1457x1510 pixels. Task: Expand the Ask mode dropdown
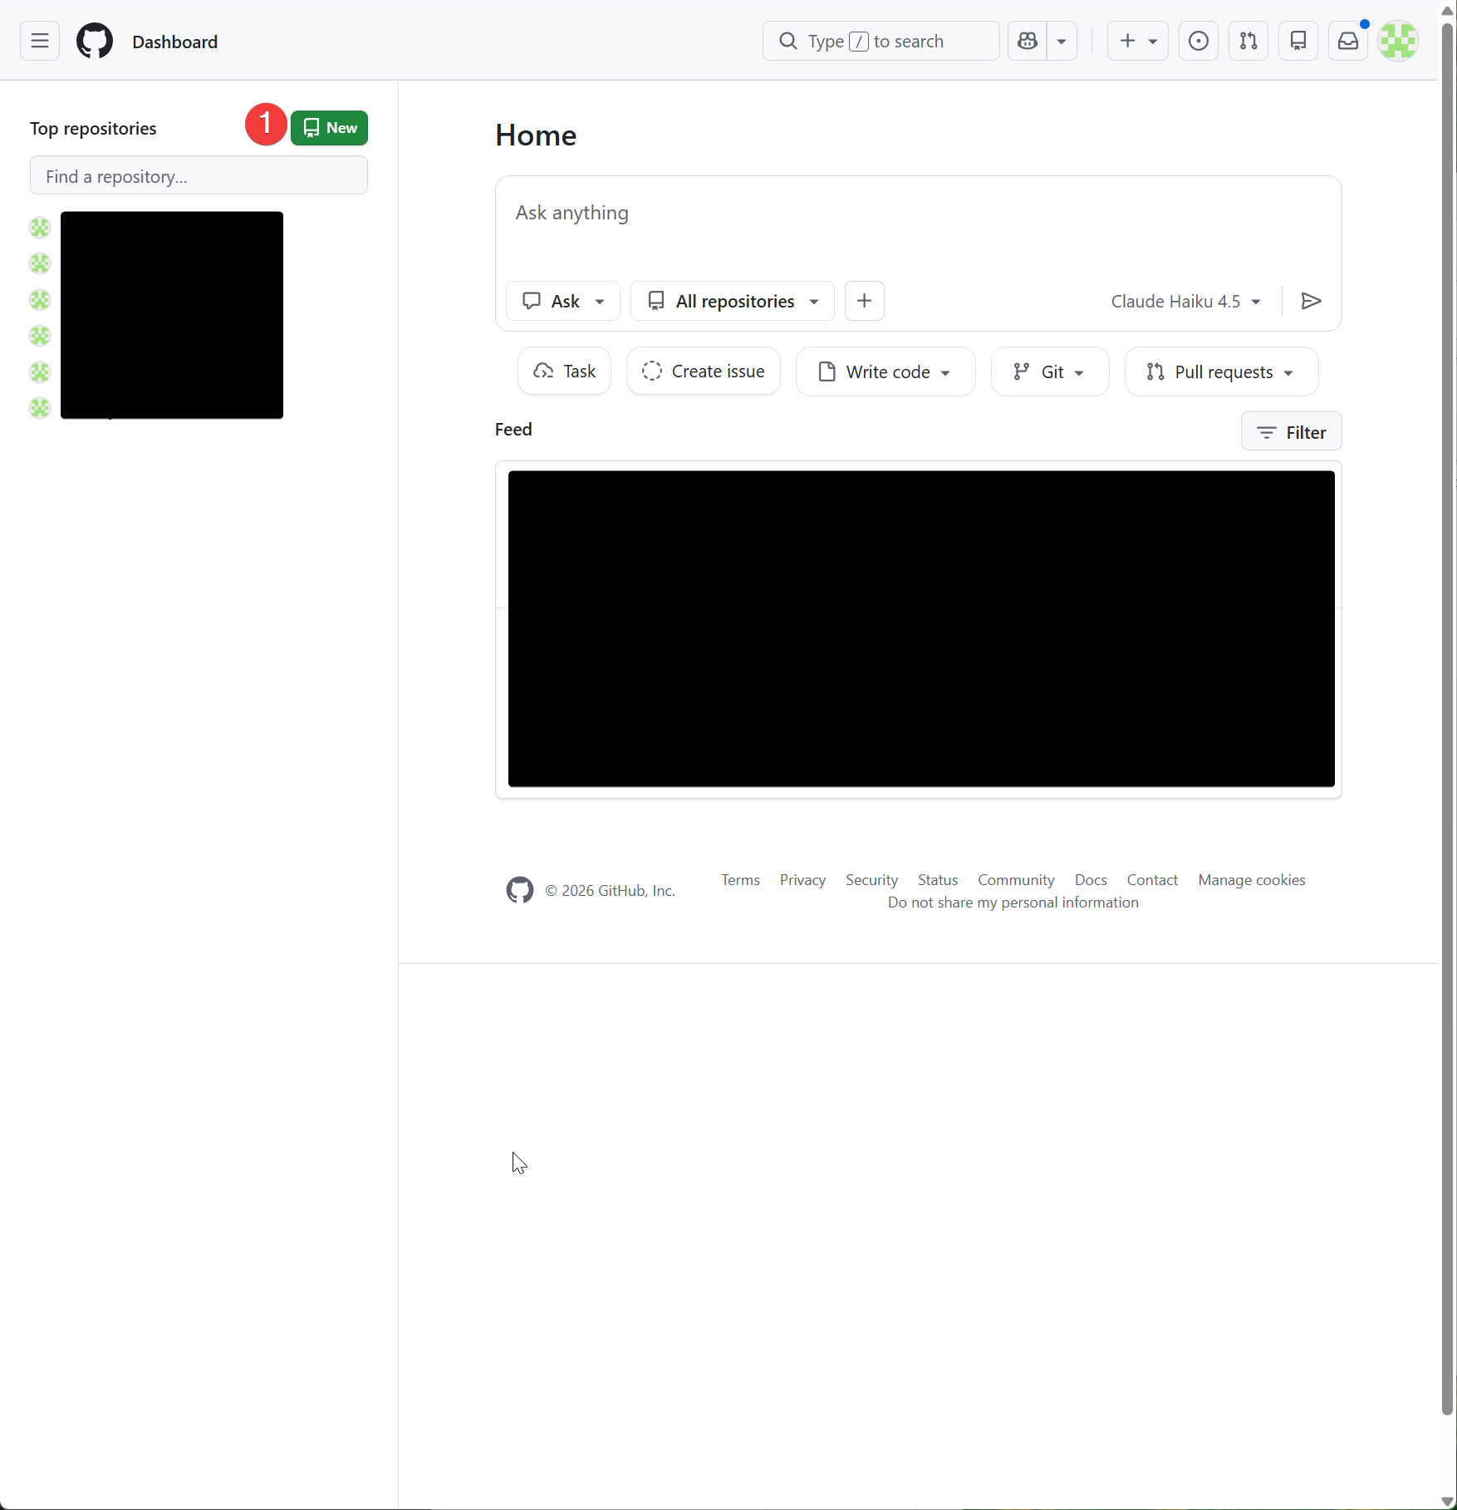(x=562, y=301)
